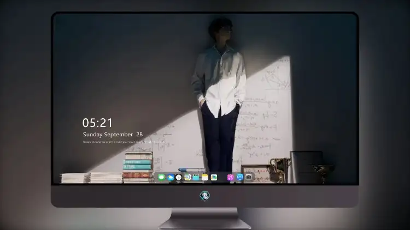Click the logo badge on monitor chin
410x230 pixels.
(205, 196)
